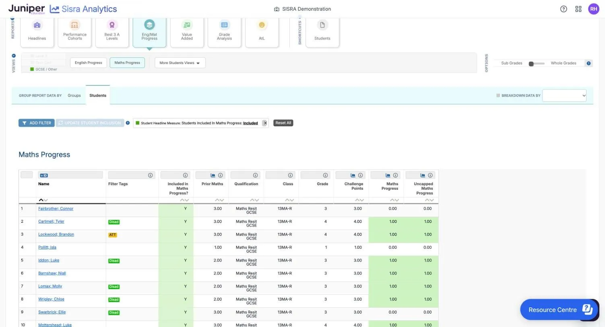
Task: Open student link Lockwood; Brandon
Action: click(56, 234)
